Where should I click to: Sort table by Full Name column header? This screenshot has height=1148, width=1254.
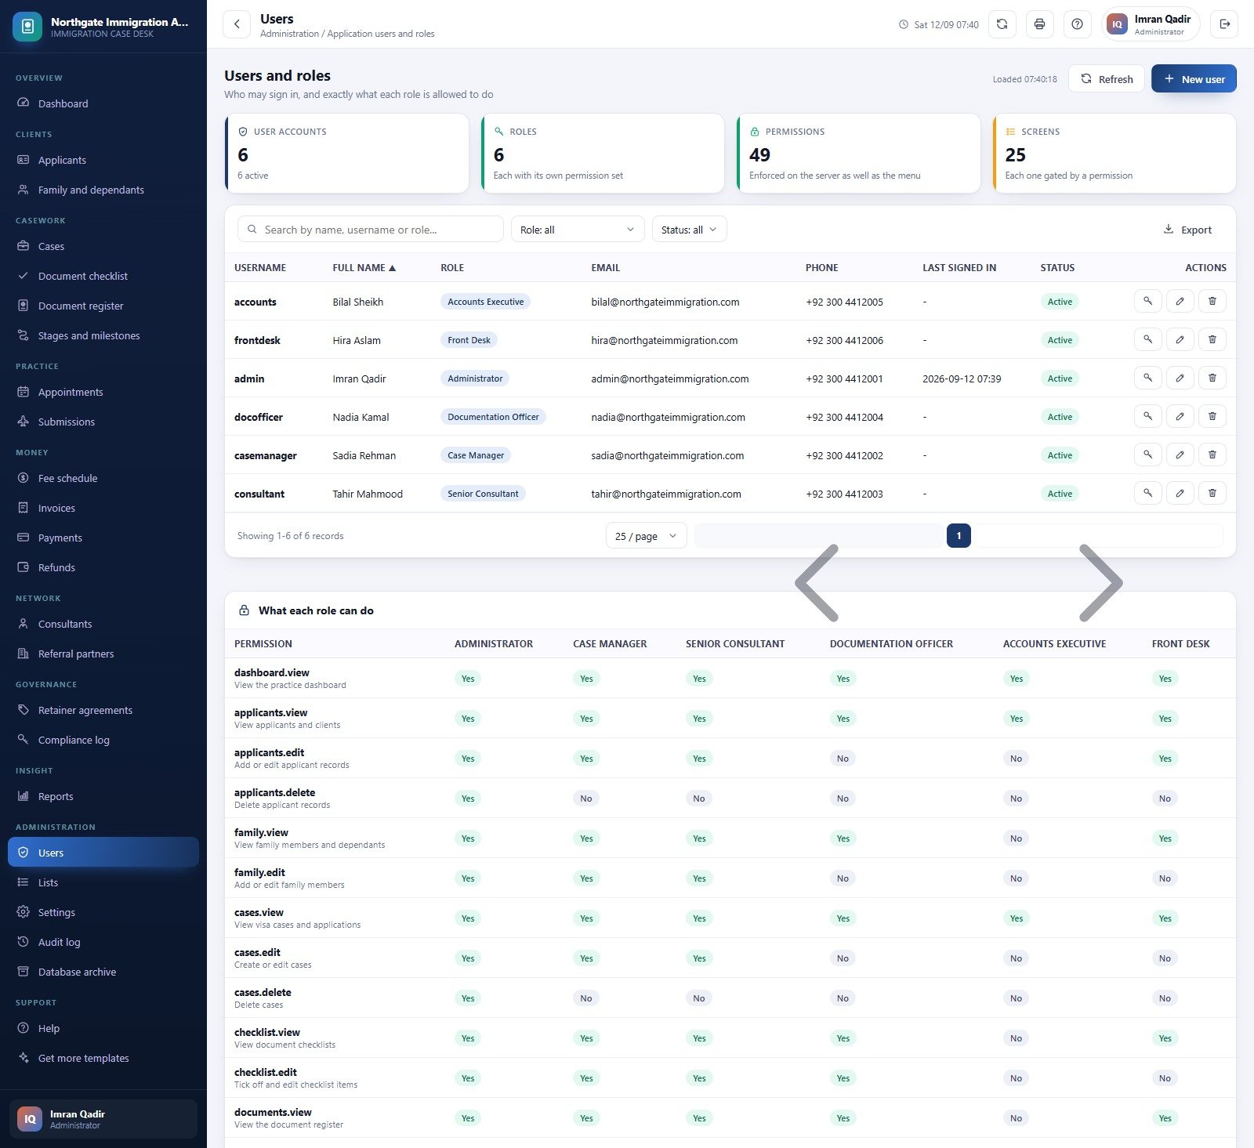coord(364,268)
